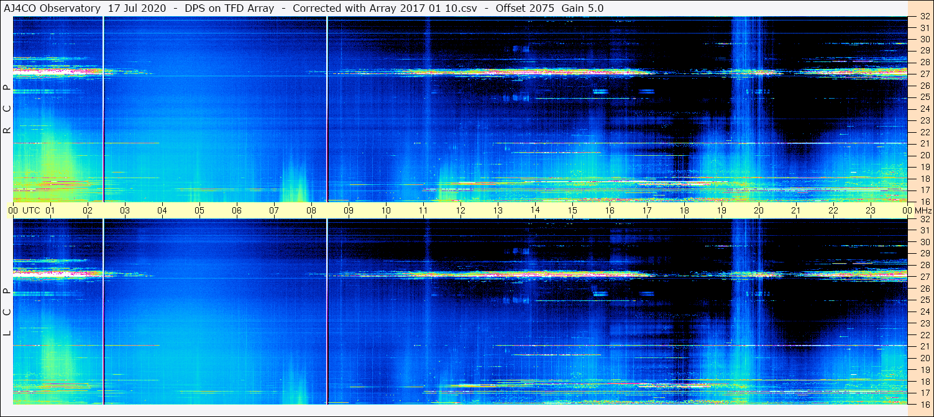Click the 27 MHz label in RCP panel
This screenshot has width=934, height=417.
coord(925,74)
